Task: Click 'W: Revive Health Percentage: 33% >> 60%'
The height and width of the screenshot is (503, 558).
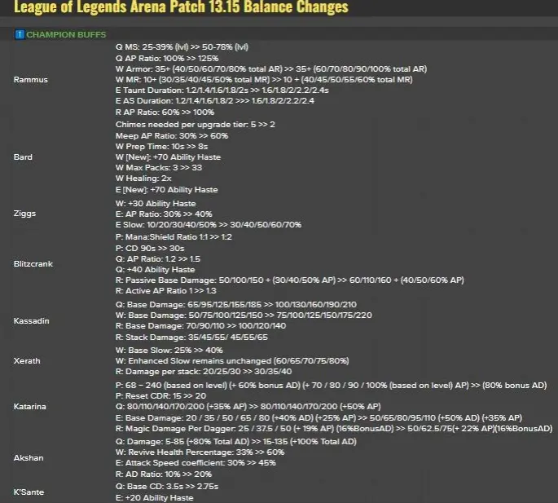Action: [200, 452]
